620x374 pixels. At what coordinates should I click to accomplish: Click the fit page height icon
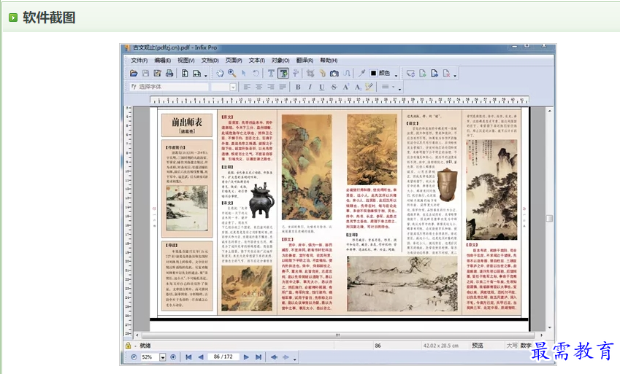pos(185,74)
